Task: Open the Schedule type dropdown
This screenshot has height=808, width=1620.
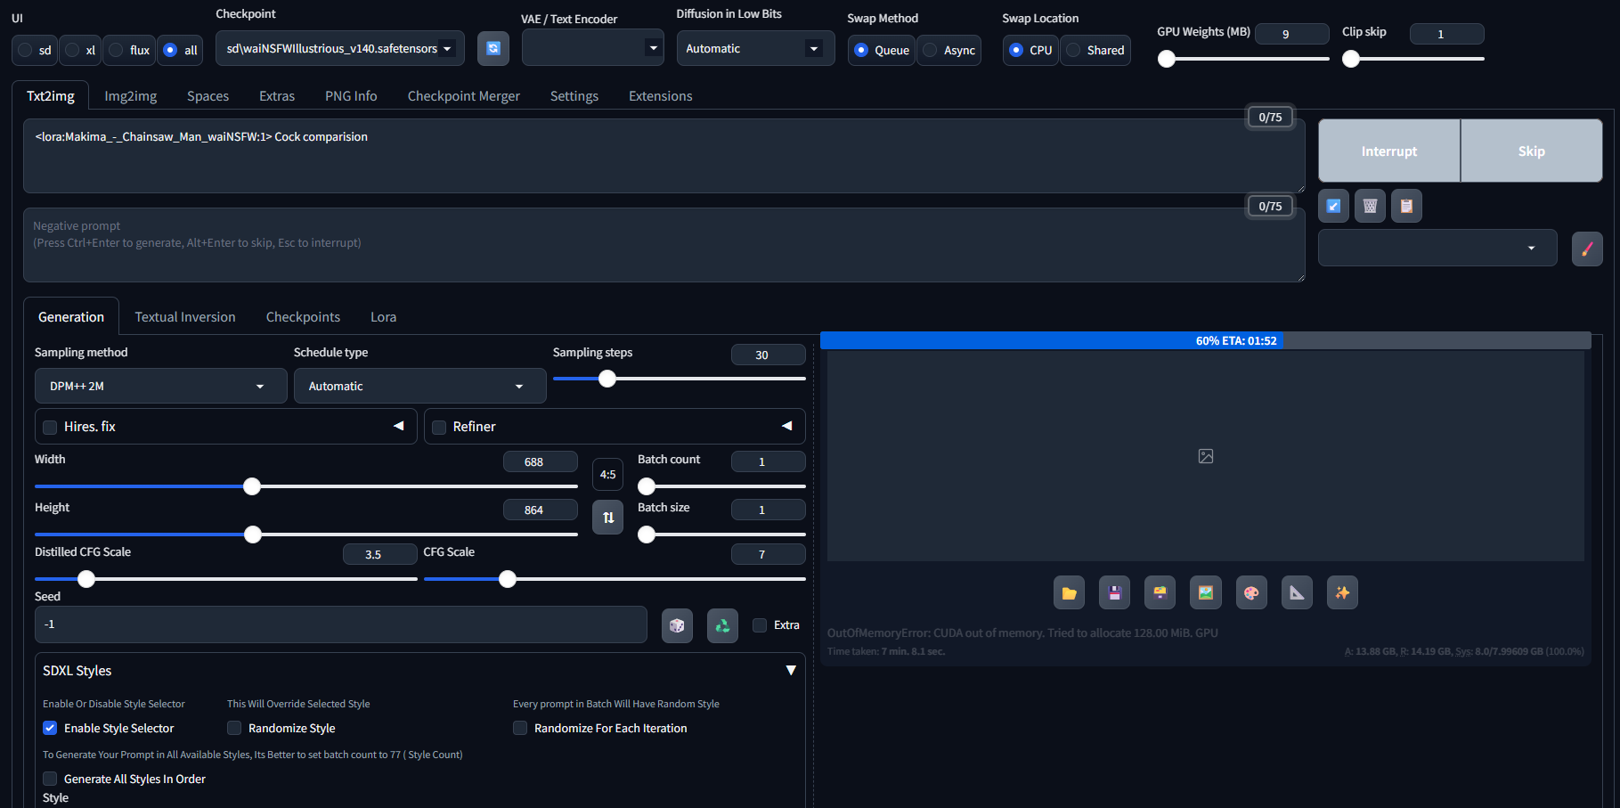Action: (x=419, y=386)
